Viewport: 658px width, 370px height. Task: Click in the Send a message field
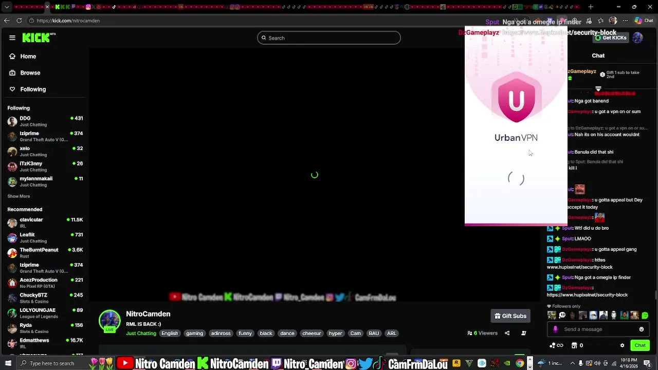(597, 329)
